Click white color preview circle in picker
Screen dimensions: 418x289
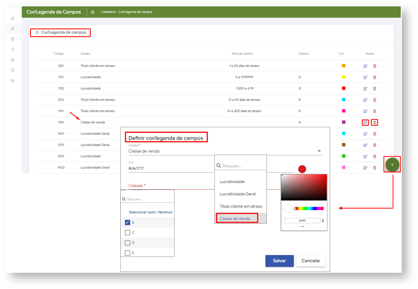[x=288, y=209]
